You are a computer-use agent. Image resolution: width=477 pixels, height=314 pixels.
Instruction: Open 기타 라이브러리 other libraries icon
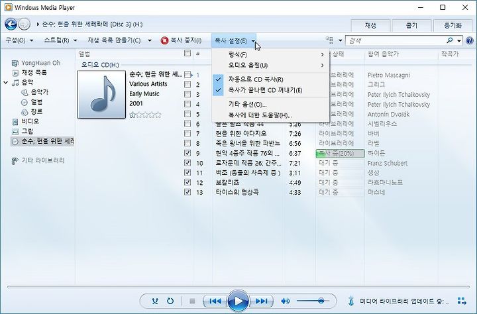(x=15, y=161)
